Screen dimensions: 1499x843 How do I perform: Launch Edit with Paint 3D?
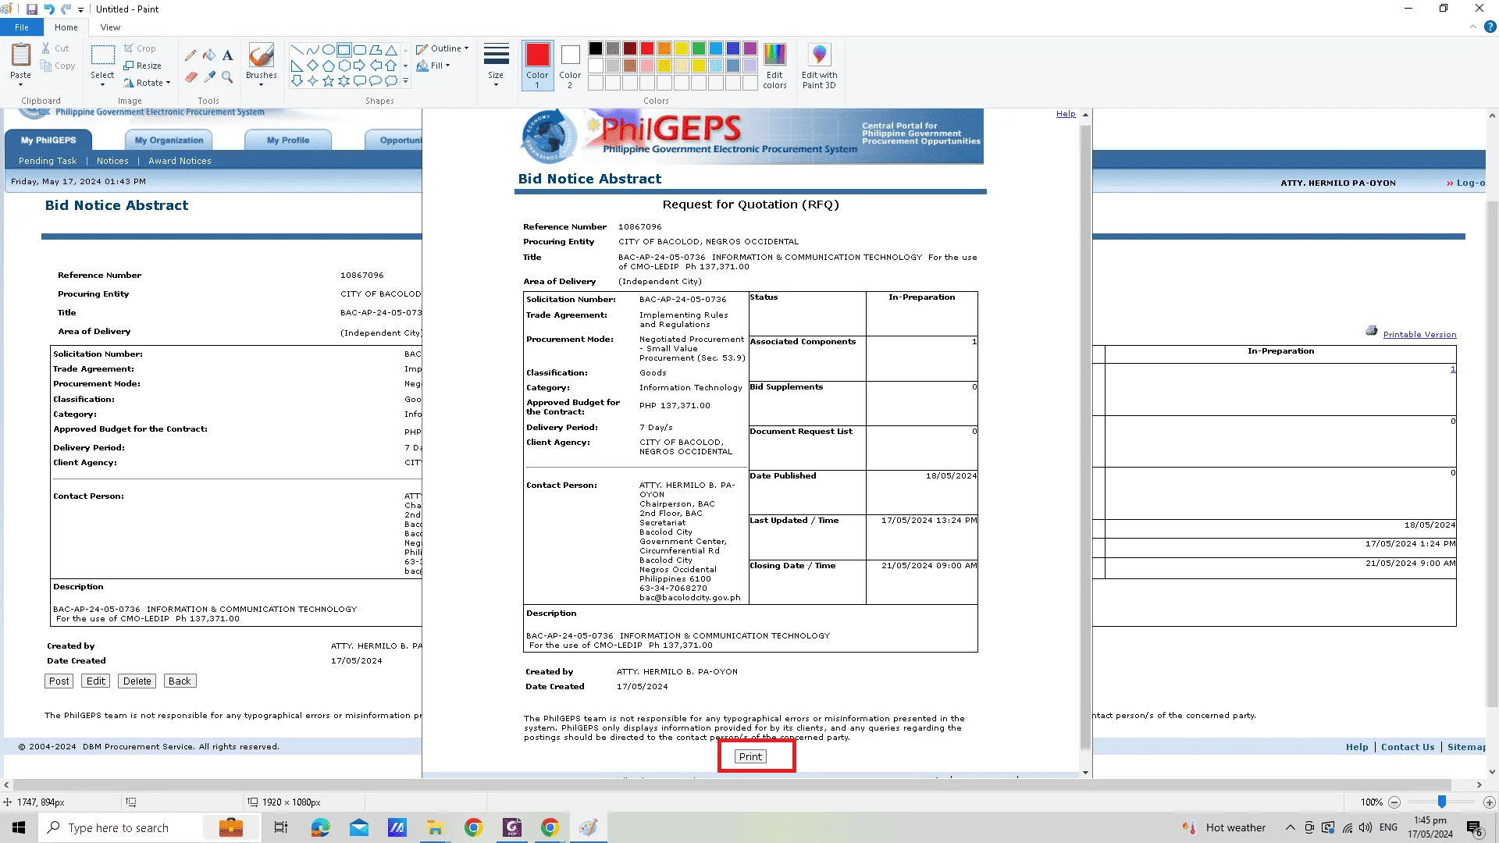coord(819,66)
